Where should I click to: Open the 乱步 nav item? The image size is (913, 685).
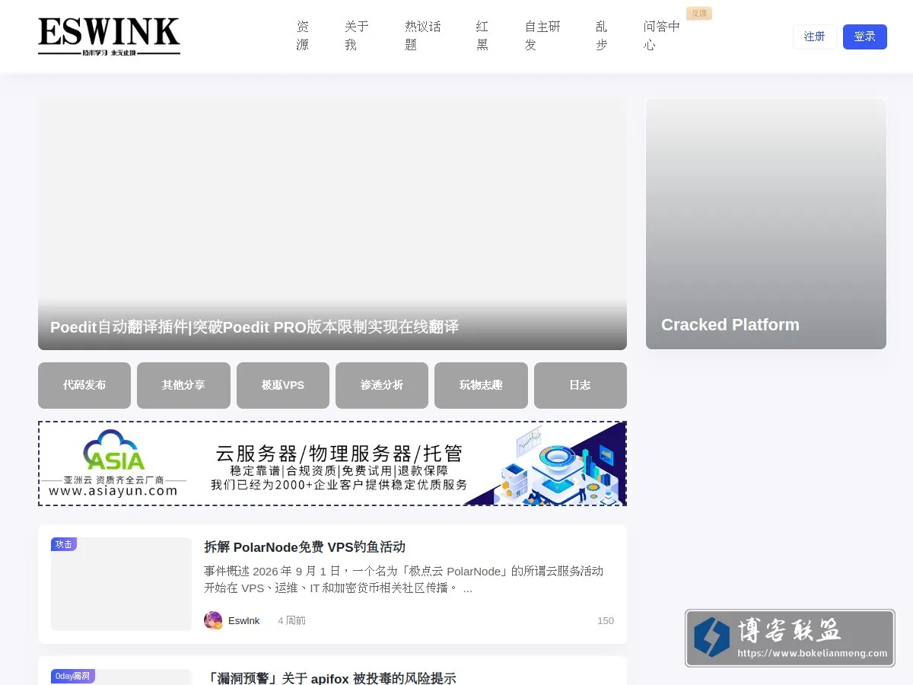click(x=602, y=36)
